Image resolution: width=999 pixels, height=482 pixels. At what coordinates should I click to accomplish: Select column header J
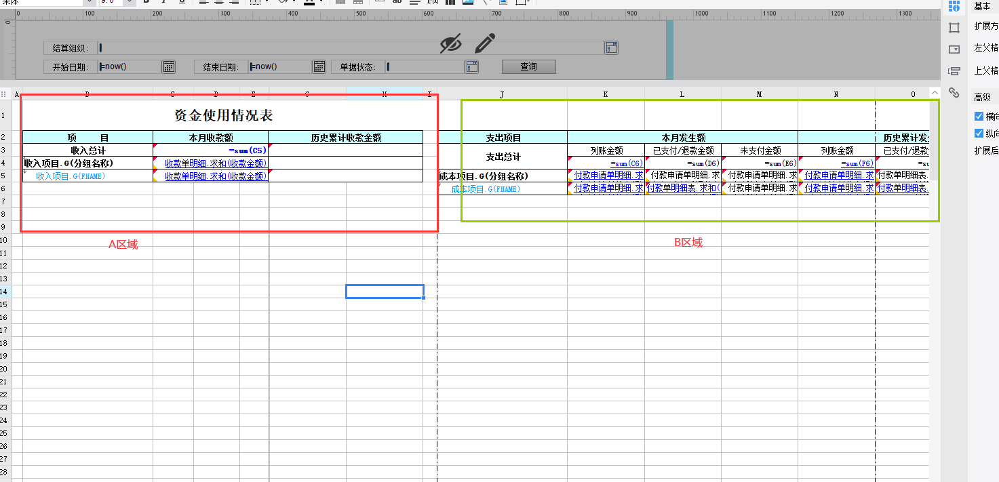[x=502, y=94]
